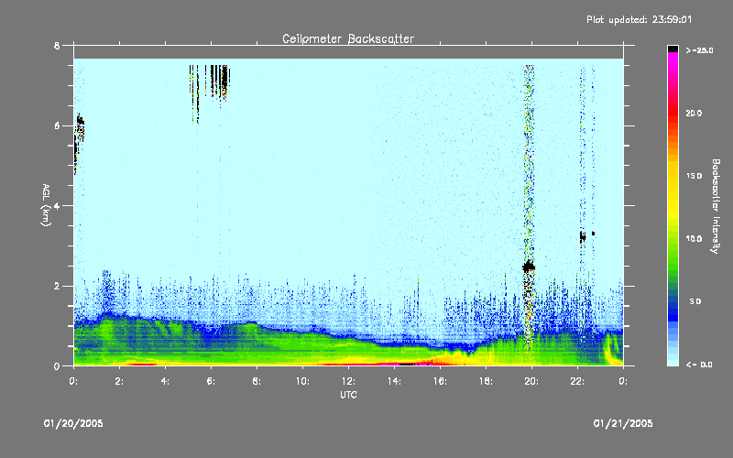
Task: Click the y-axis tick label 4
Action: click(57, 205)
